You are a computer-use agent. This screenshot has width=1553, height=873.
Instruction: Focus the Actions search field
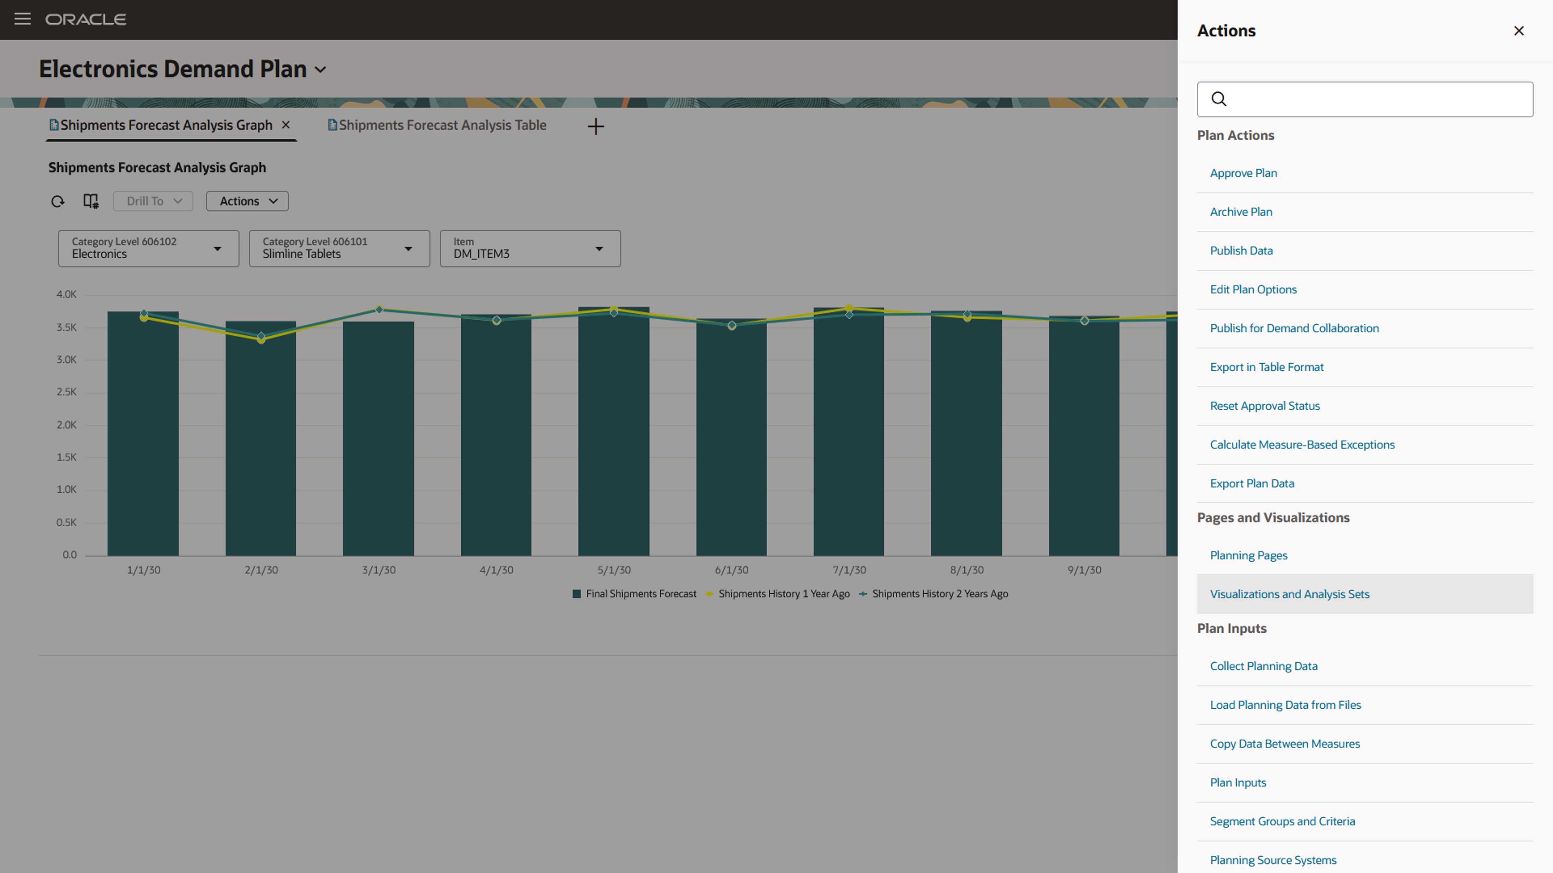[1365, 99]
